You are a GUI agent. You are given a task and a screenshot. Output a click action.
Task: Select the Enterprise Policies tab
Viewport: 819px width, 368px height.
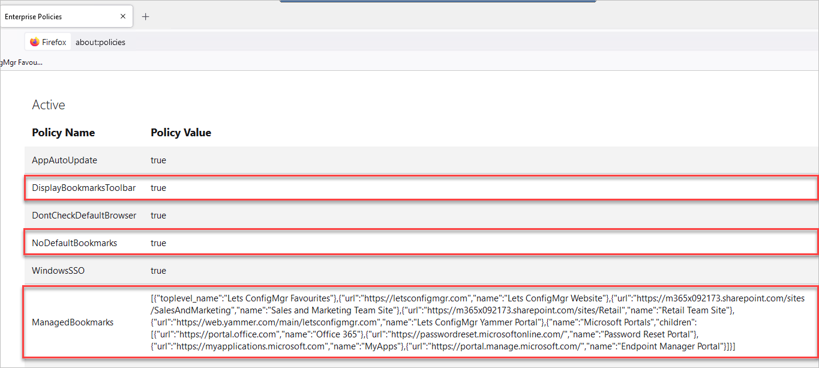[x=66, y=16]
